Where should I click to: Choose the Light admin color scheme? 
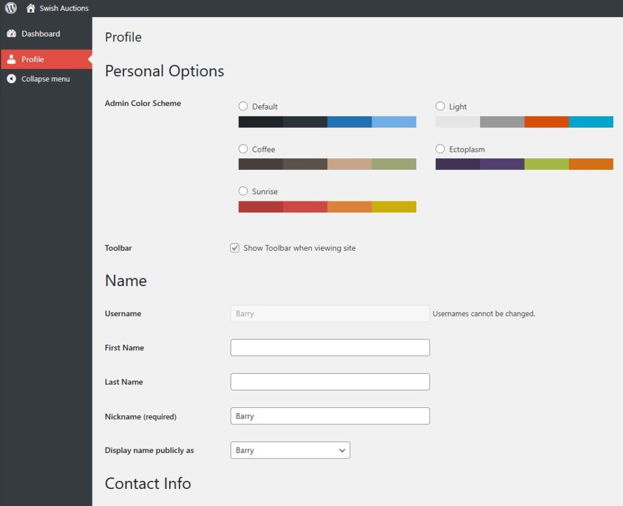click(440, 106)
